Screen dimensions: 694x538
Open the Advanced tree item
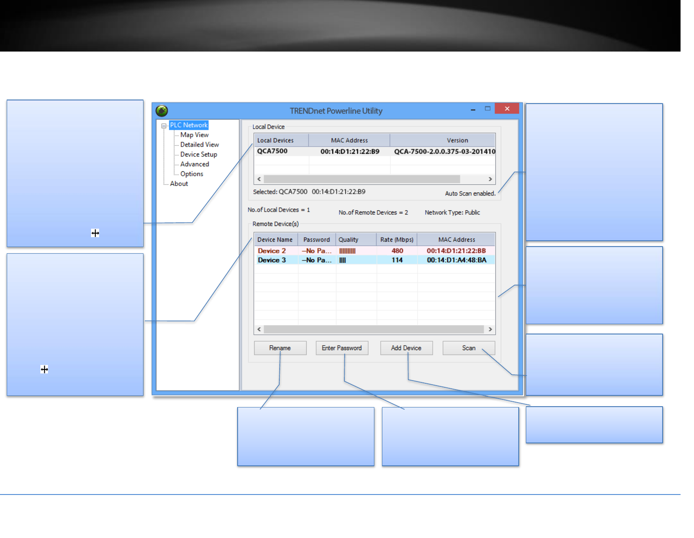tap(195, 165)
